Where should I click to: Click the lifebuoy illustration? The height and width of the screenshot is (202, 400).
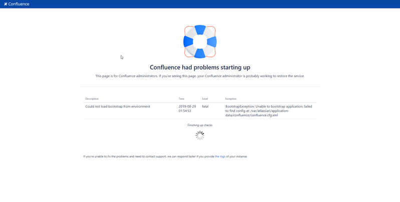pyautogui.click(x=200, y=42)
